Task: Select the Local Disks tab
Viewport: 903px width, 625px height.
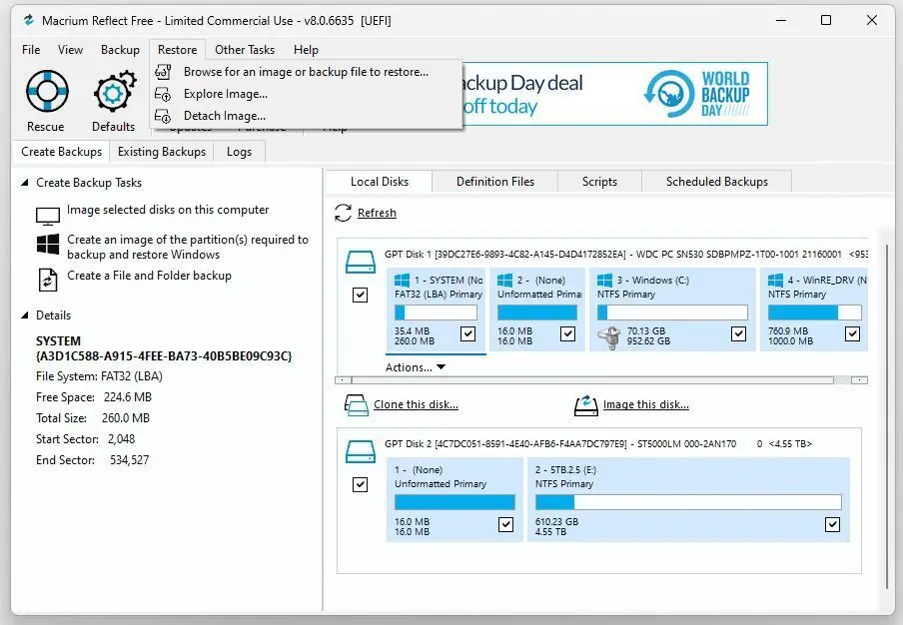Action: [x=380, y=182]
